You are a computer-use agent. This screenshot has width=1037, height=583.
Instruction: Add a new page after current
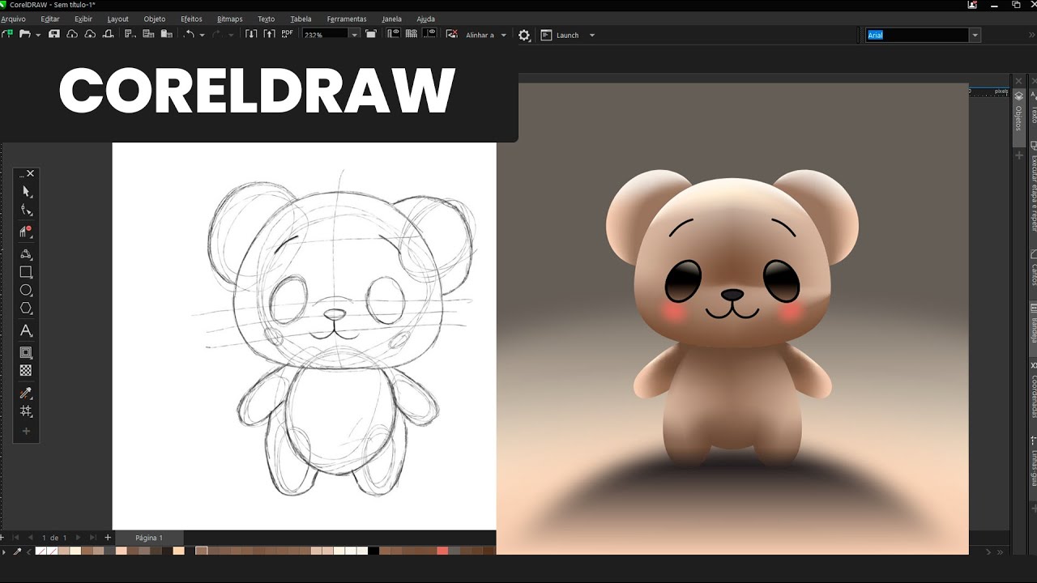(x=107, y=538)
